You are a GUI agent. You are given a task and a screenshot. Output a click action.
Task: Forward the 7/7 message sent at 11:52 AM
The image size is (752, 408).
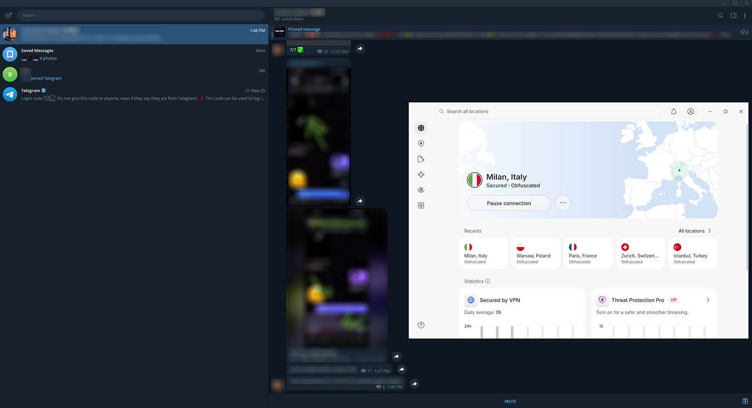click(x=360, y=49)
